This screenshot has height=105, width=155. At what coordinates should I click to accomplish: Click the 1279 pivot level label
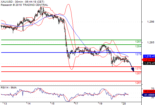point(138,54)
